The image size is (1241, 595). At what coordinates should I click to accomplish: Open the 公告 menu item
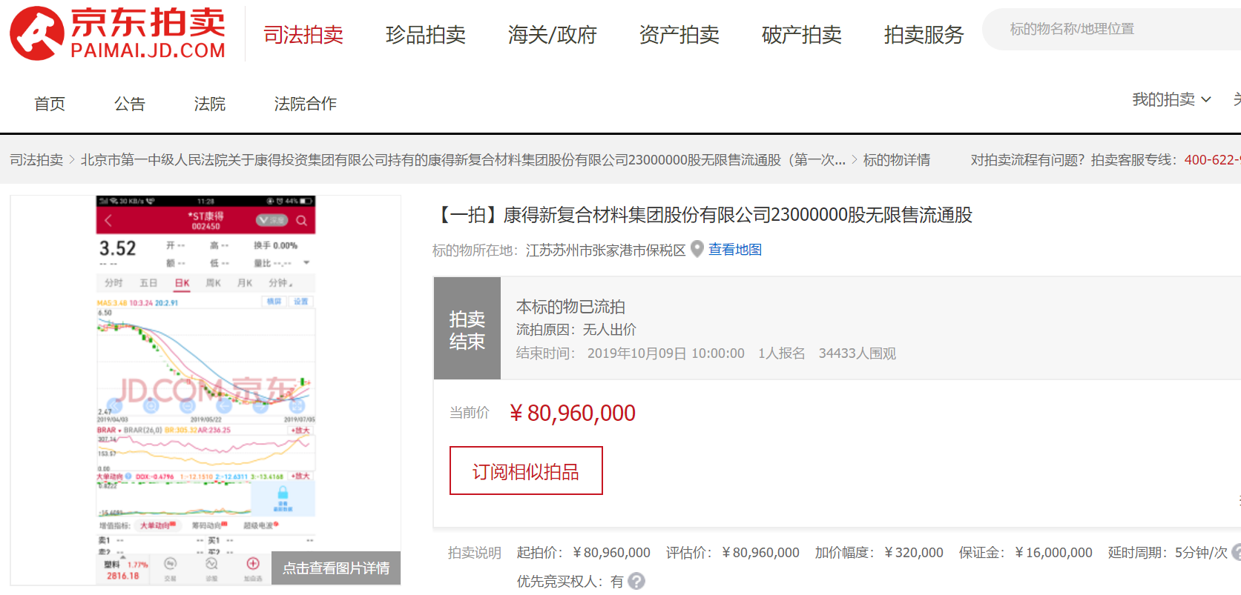click(130, 104)
